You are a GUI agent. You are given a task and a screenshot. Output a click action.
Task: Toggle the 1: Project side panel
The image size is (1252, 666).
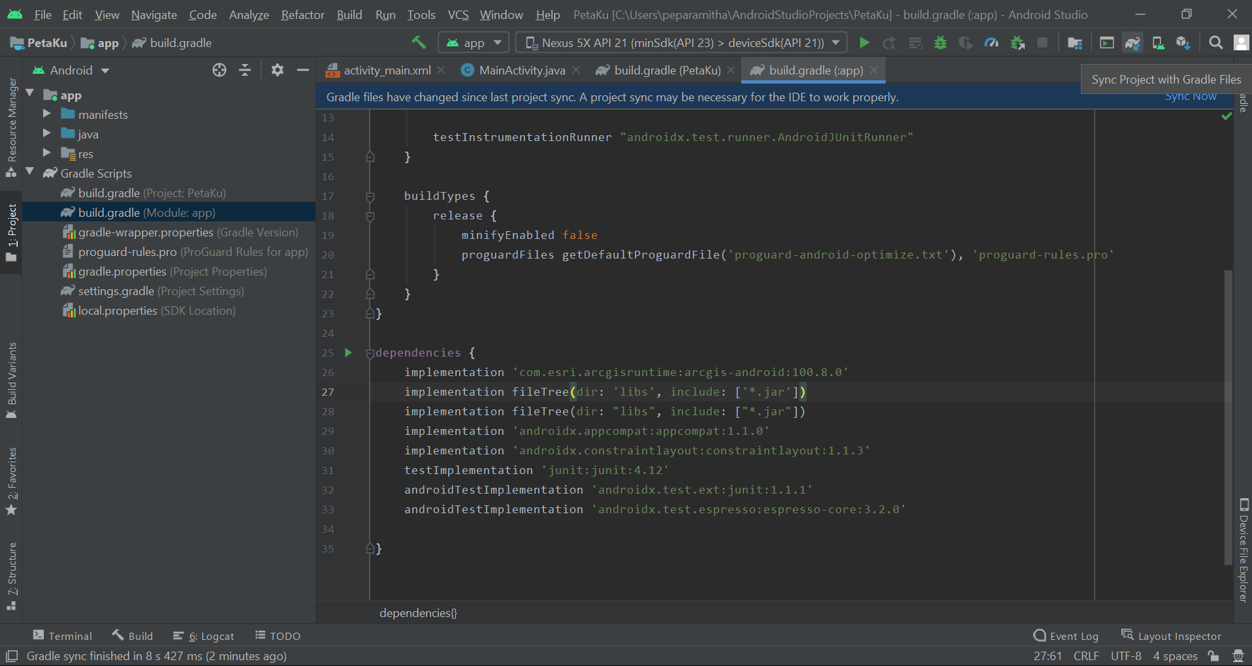click(11, 232)
